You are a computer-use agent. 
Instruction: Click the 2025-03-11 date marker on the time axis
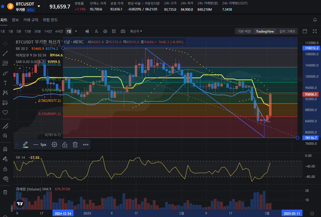(292, 213)
